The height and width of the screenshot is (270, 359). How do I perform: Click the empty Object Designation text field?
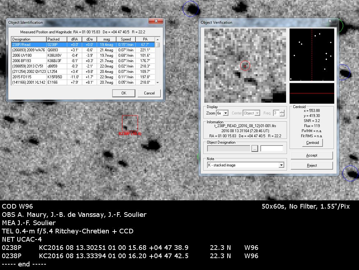272,149
